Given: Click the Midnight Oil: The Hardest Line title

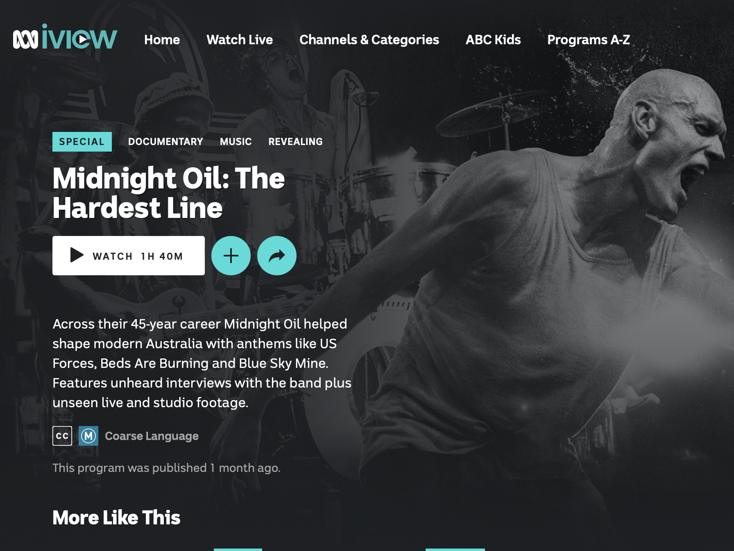Looking at the screenshot, I should (168, 193).
